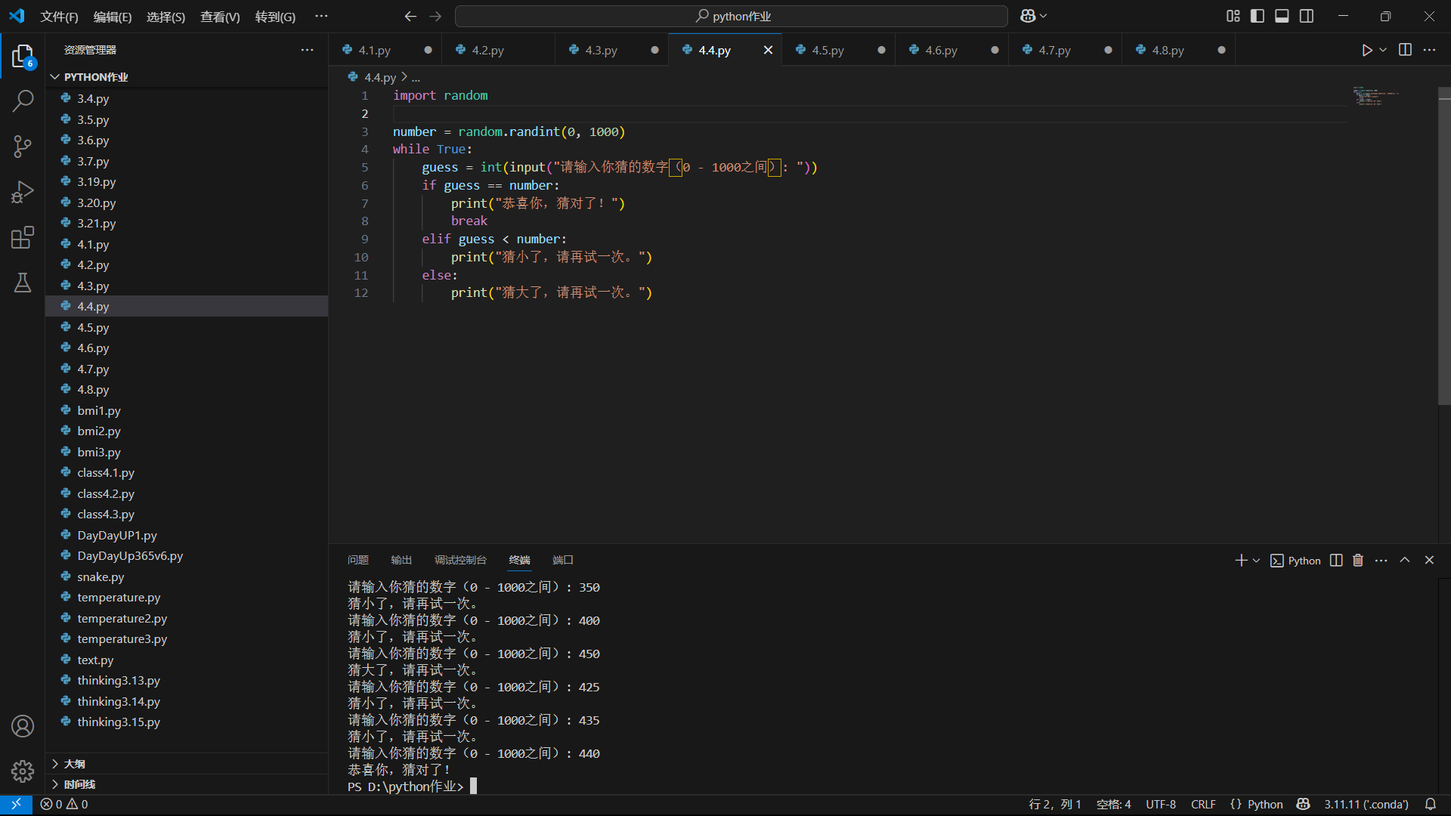Toggle the secondary side bar visibility
The height and width of the screenshot is (816, 1451).
click(x=1307, y=16)
